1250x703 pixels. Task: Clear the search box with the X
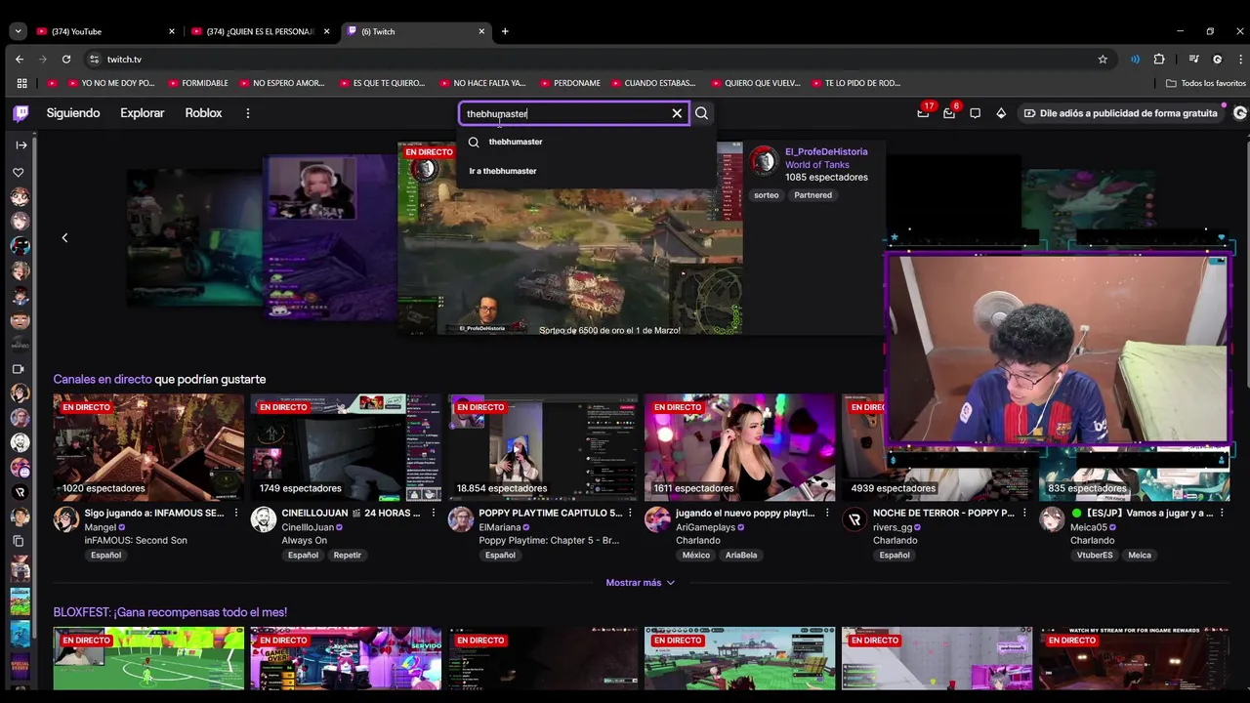point(677,113)
